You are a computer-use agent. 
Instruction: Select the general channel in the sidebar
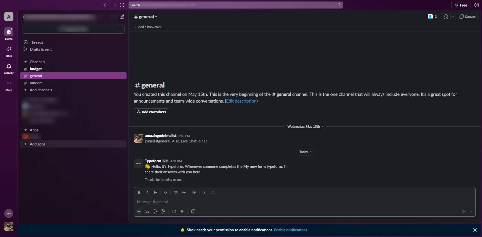pos(73,76)
